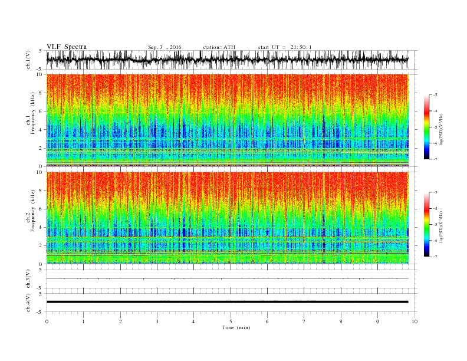Image resolution: width=467 pixels, height=361 pixels.
Task: Click the 'station=ATH' header label
Action: point(219,47)
